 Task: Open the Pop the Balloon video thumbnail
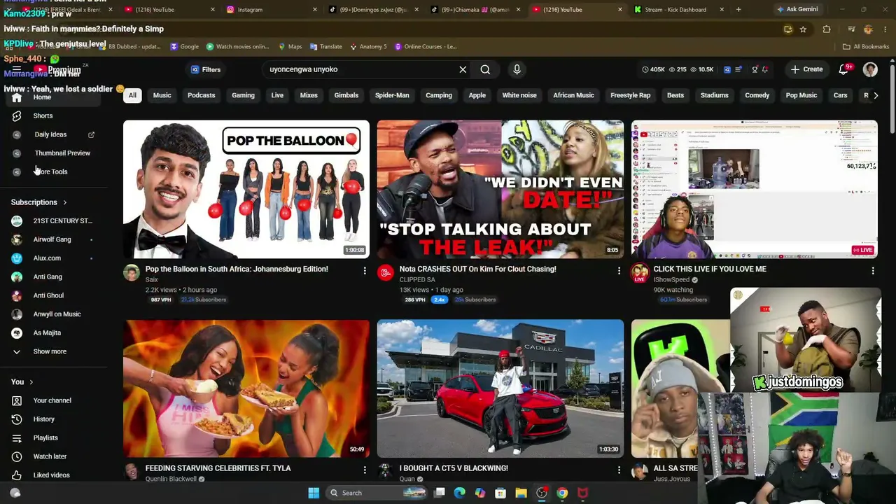[246, 189]
